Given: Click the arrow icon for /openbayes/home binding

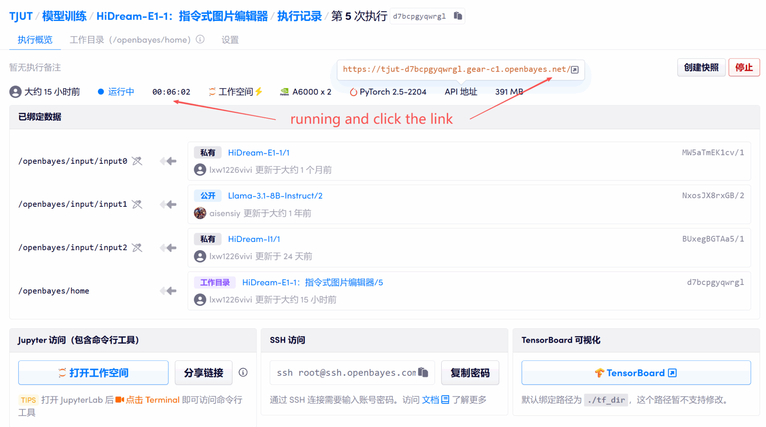Looking at the screenshot, I should tap(168, 291).
